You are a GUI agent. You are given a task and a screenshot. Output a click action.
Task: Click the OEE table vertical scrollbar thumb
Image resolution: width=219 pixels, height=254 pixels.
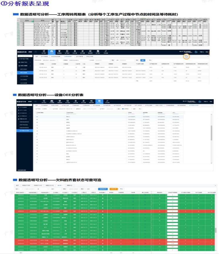point(211,133)
